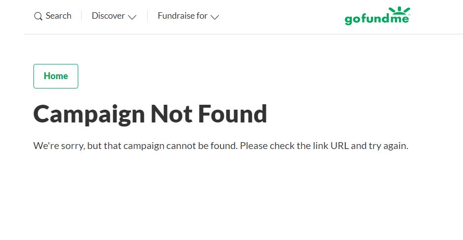The image size is (463, 240).
Task: Click the word "Found" in the heading
Action: 232,114
